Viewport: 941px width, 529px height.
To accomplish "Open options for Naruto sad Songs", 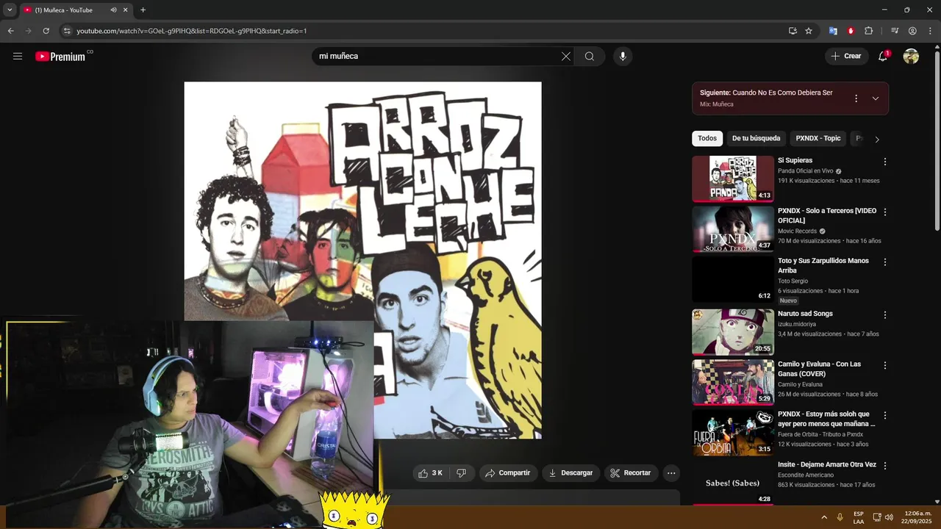I will (885, 314).
